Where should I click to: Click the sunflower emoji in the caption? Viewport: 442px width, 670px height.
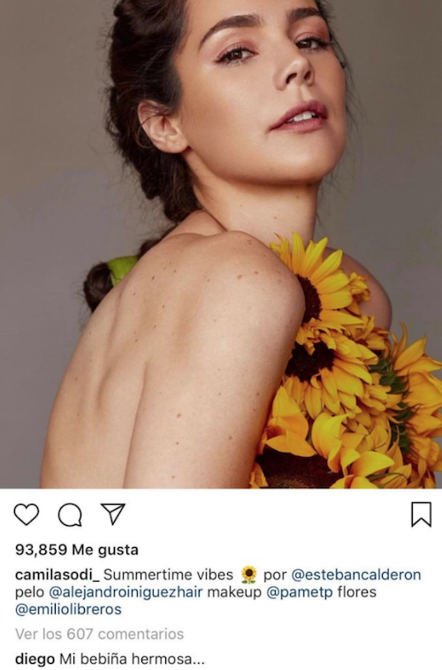248,575
